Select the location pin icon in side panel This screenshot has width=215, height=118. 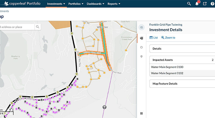[141, 57]
